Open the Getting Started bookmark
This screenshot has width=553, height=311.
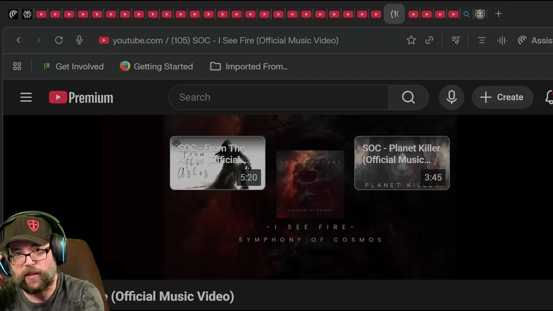156,67
